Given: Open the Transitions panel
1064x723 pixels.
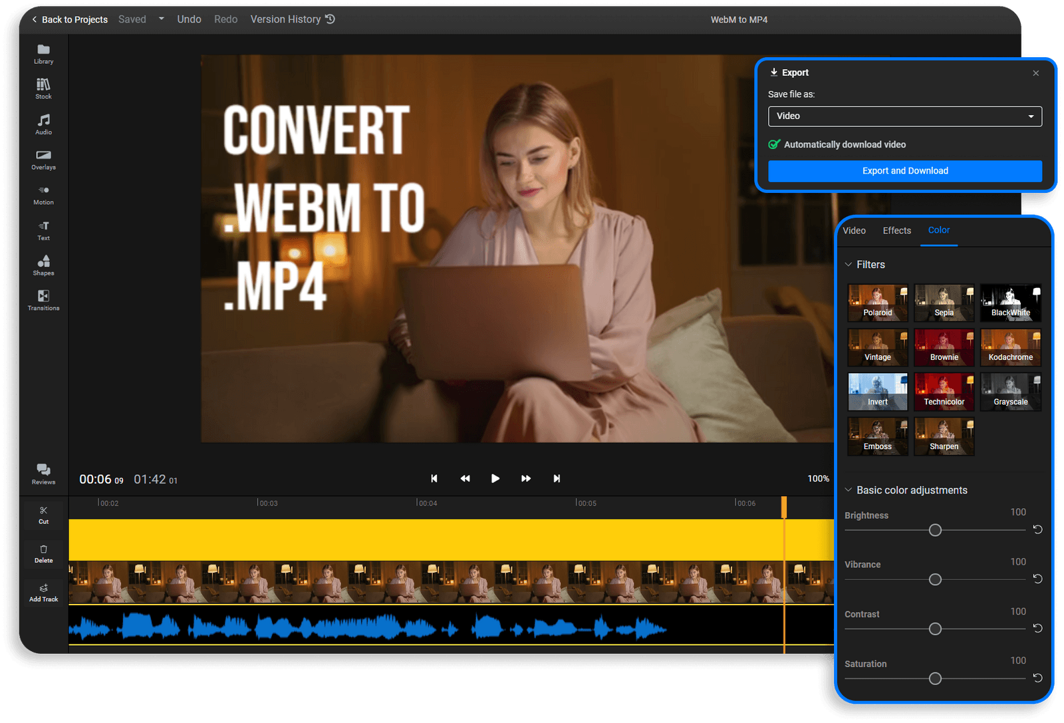Looking at the screenshot, I should (x=43, y=300).
